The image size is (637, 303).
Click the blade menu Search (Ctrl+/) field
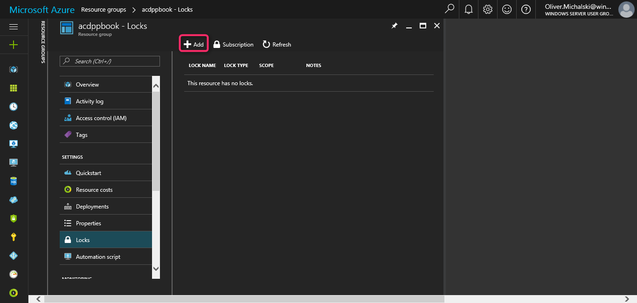(x=110, y=61)
